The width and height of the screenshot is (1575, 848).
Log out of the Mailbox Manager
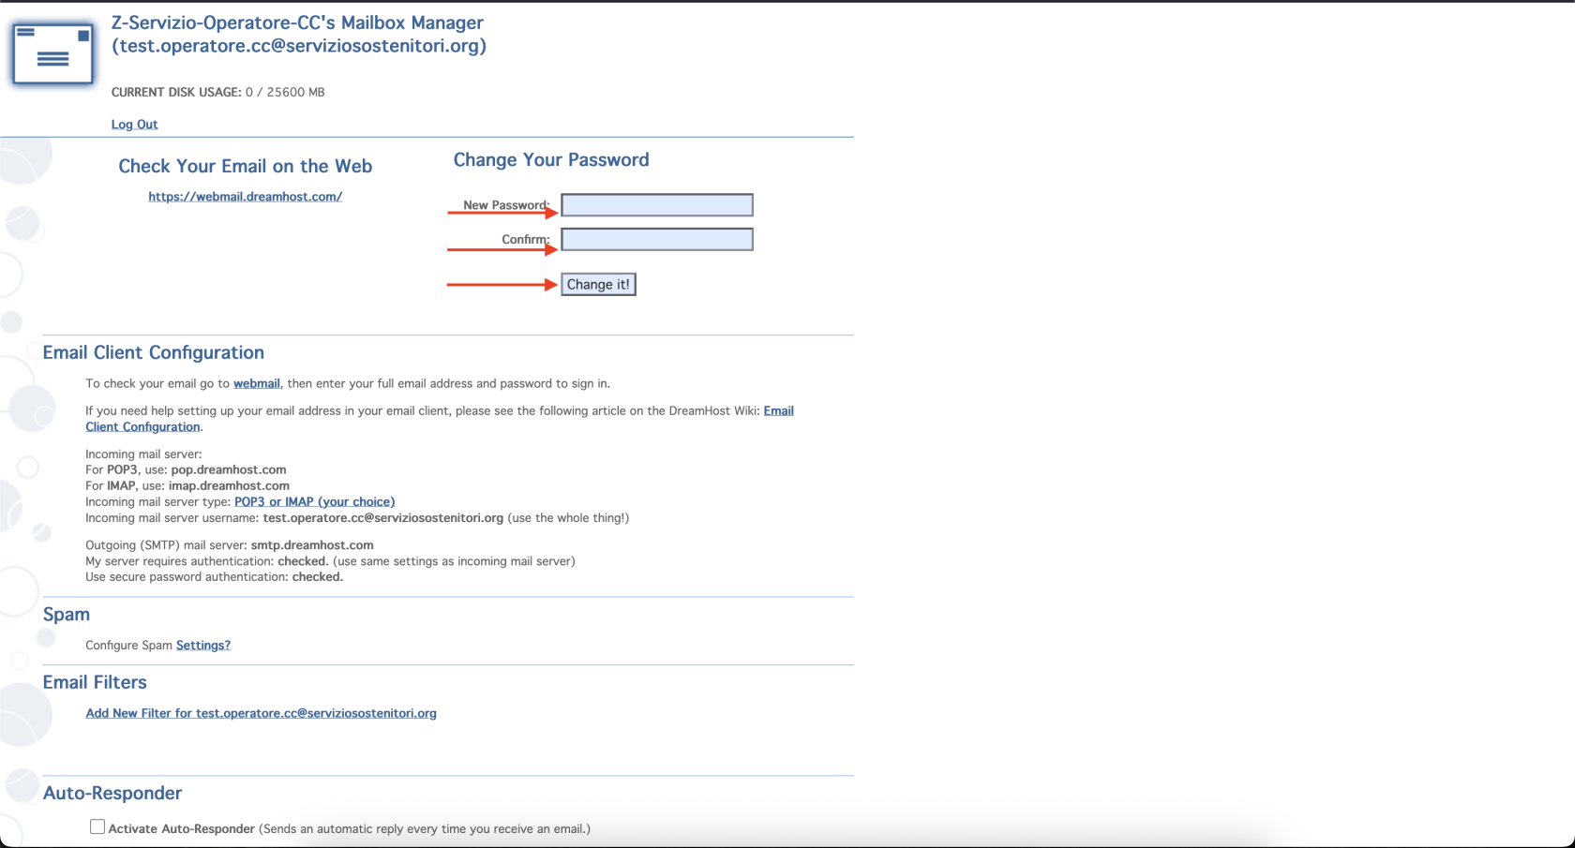(x=134, y=125)
